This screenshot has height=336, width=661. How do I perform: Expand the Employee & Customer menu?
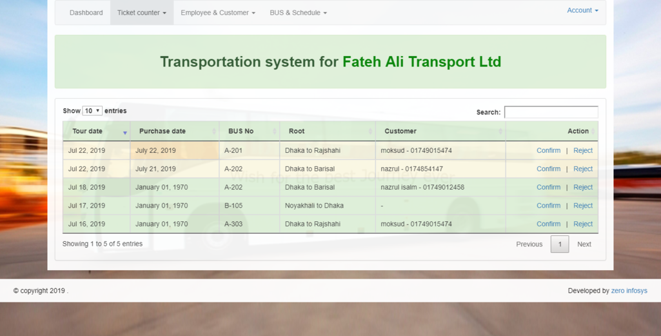(217, 13)
